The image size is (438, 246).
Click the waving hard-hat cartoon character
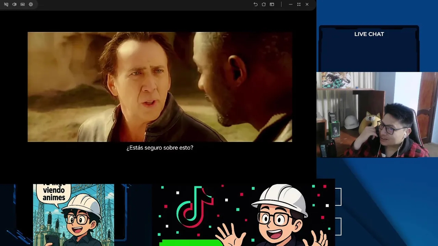pyautogui.click(x=272, y=215)
